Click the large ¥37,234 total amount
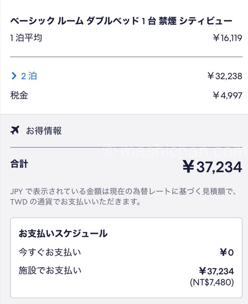 coord(212,167)
